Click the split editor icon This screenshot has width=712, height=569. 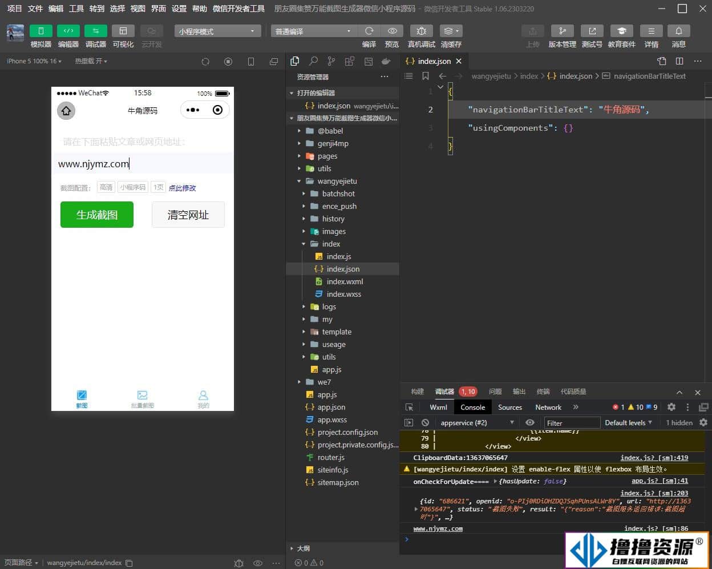click(x=679, y=61)
